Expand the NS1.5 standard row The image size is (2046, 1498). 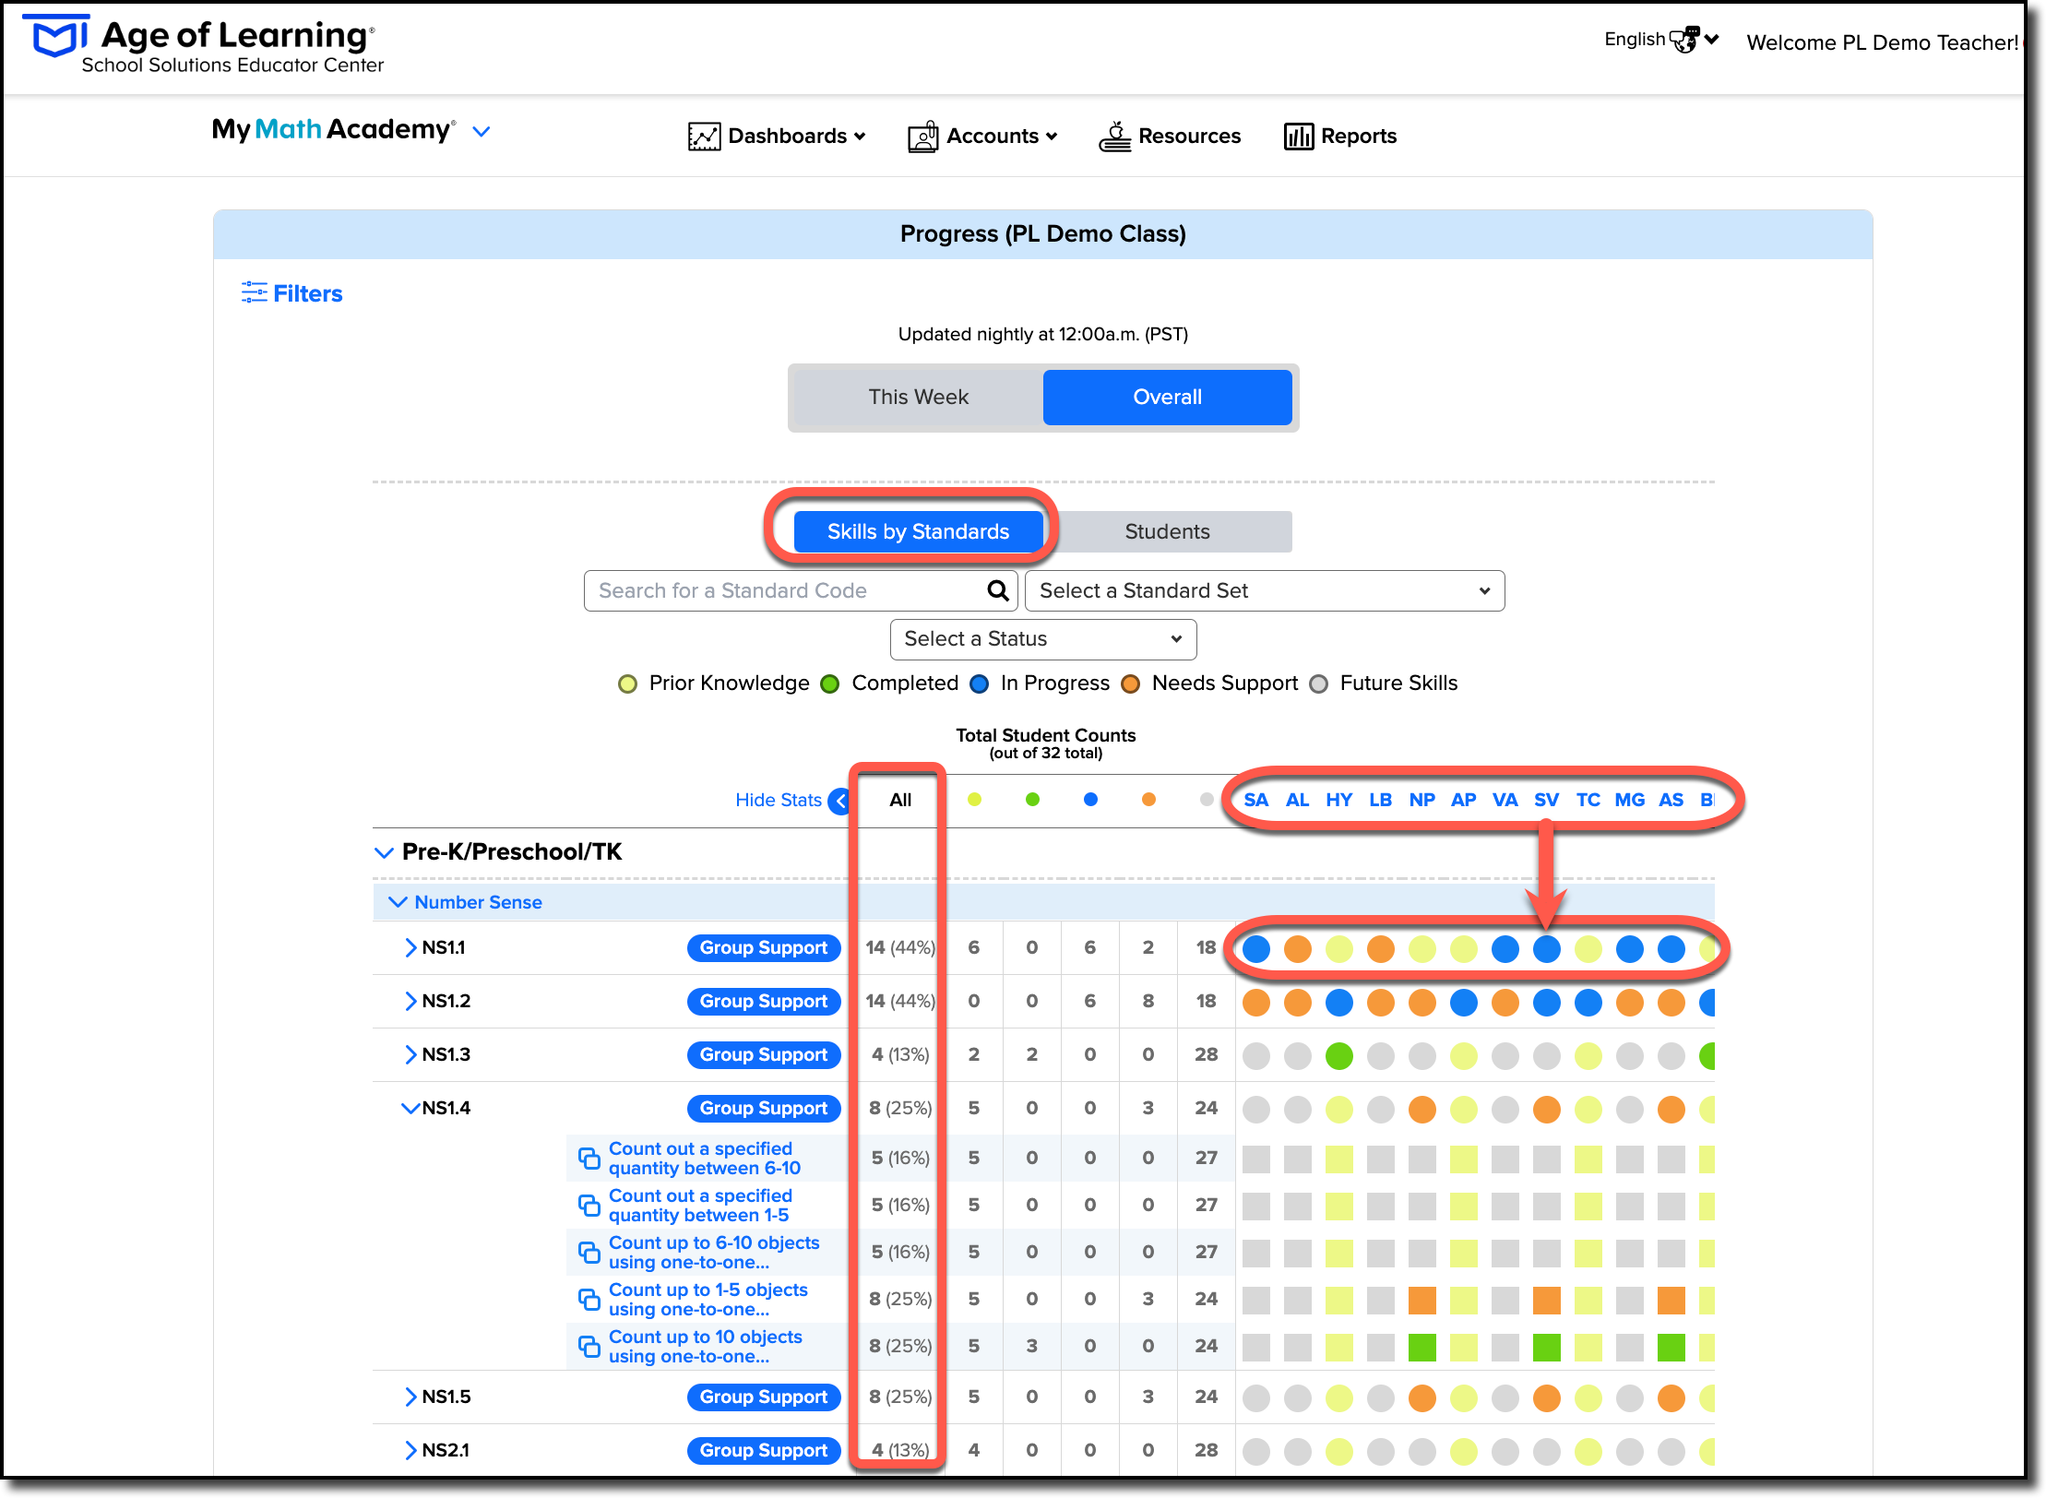(410, 1397)
